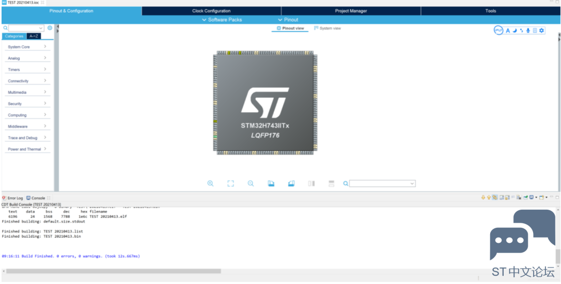561x284 pixels.
Task: Click the pin search magnifier icon
Action: (x=346, y=183)
